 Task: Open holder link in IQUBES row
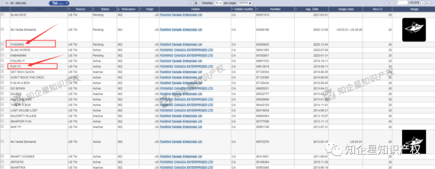coord(181,94)
